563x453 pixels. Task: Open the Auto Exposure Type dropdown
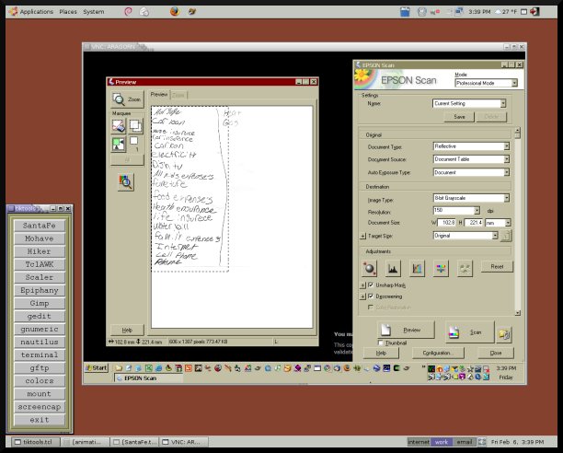point(471,172)
